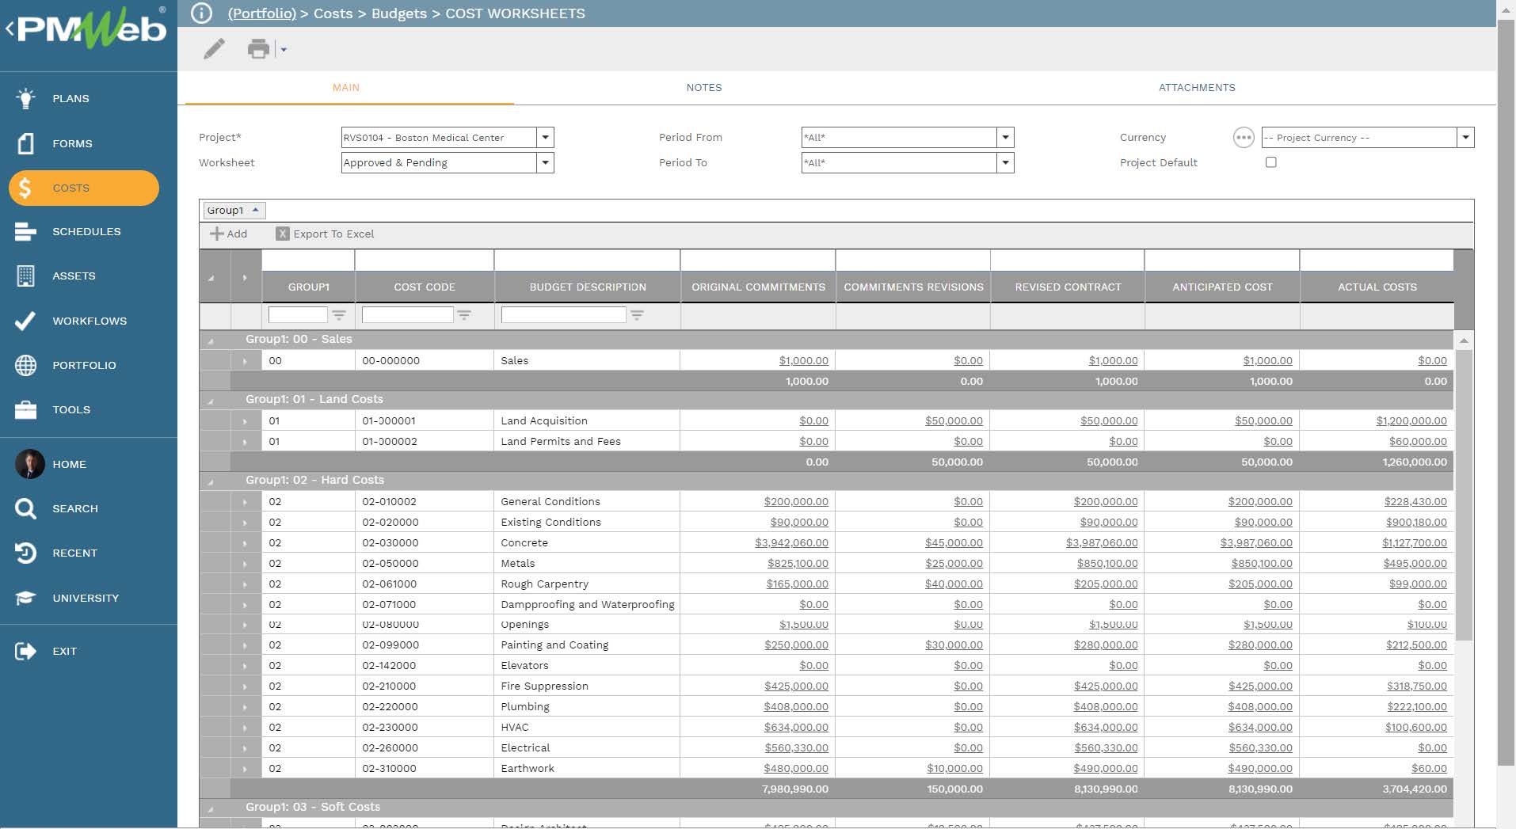Open Land Acquisition actual costs $1,200,000.00
Image resolution: width=1516 pixels, height=829 pixels.
[1411, 421]
